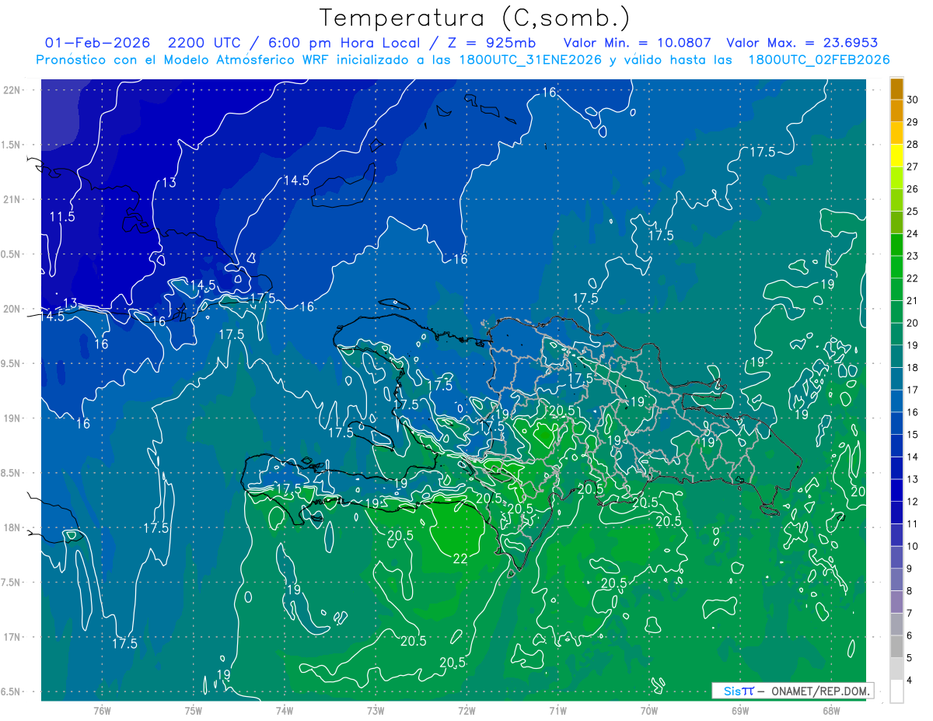Click the "11.5" contour label over Cuba
933x721 pixels.
pos(62,217)
